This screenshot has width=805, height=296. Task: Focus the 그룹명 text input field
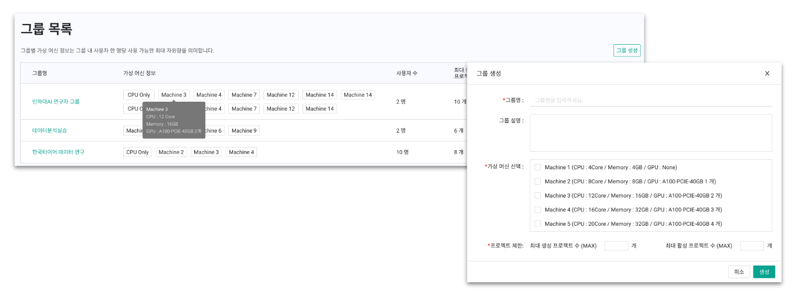[650, 100]
